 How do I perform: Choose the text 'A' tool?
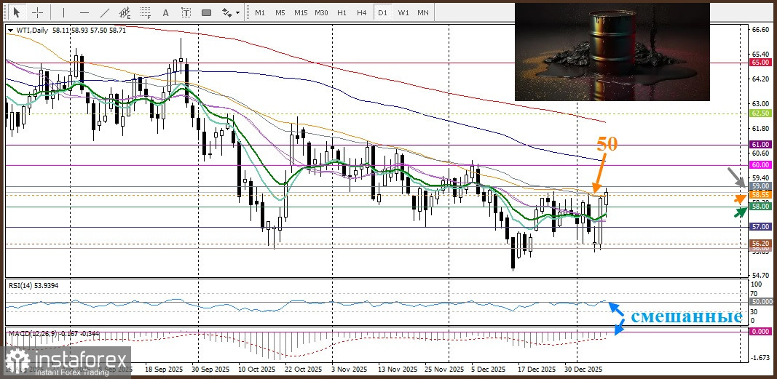pyautogui.click(x=166, y=12)
